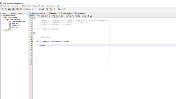
Task: Open the Source menu
Action: (x=19, y=6)
